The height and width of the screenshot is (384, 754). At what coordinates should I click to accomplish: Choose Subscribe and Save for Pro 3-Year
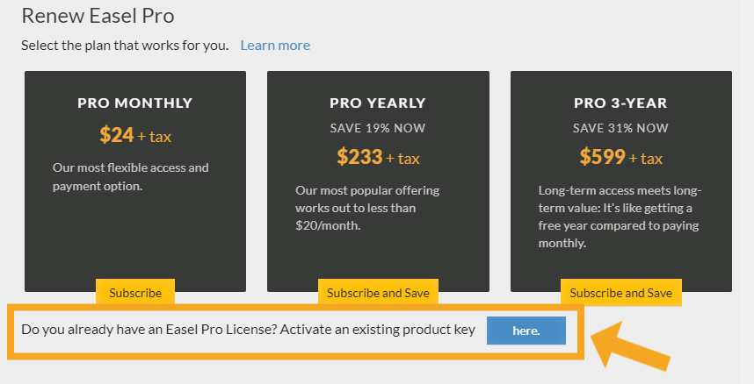620,293
